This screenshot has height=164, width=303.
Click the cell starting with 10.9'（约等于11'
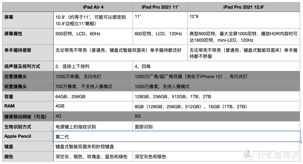point(93,20)
